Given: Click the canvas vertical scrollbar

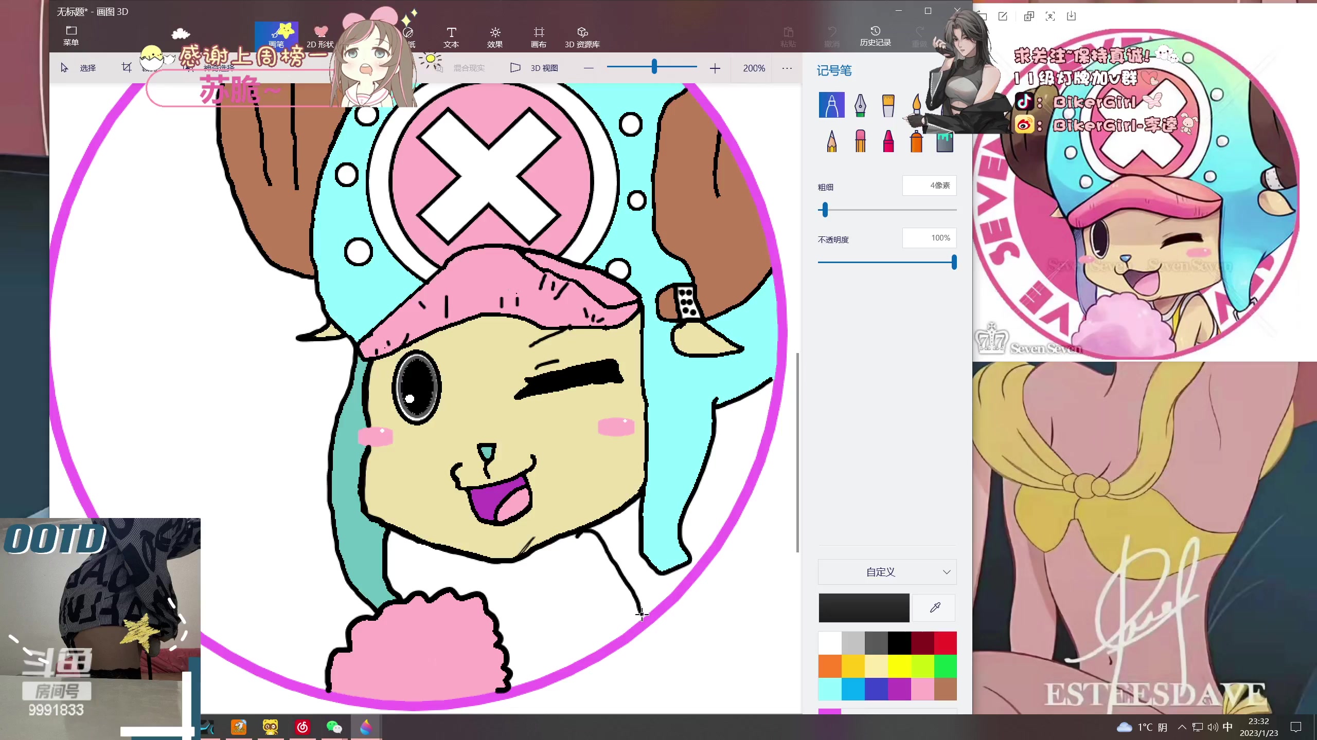Looking at the screenshot, I should [x=797, y=452].
